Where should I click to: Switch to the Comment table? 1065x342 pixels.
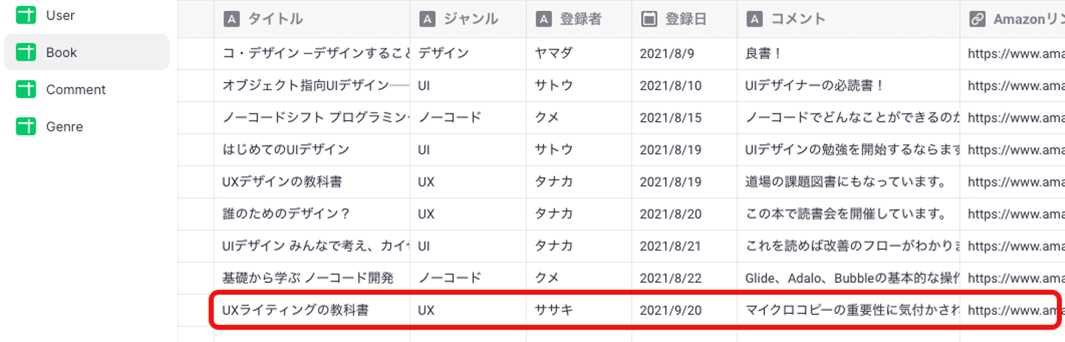[x=75, y=89]
